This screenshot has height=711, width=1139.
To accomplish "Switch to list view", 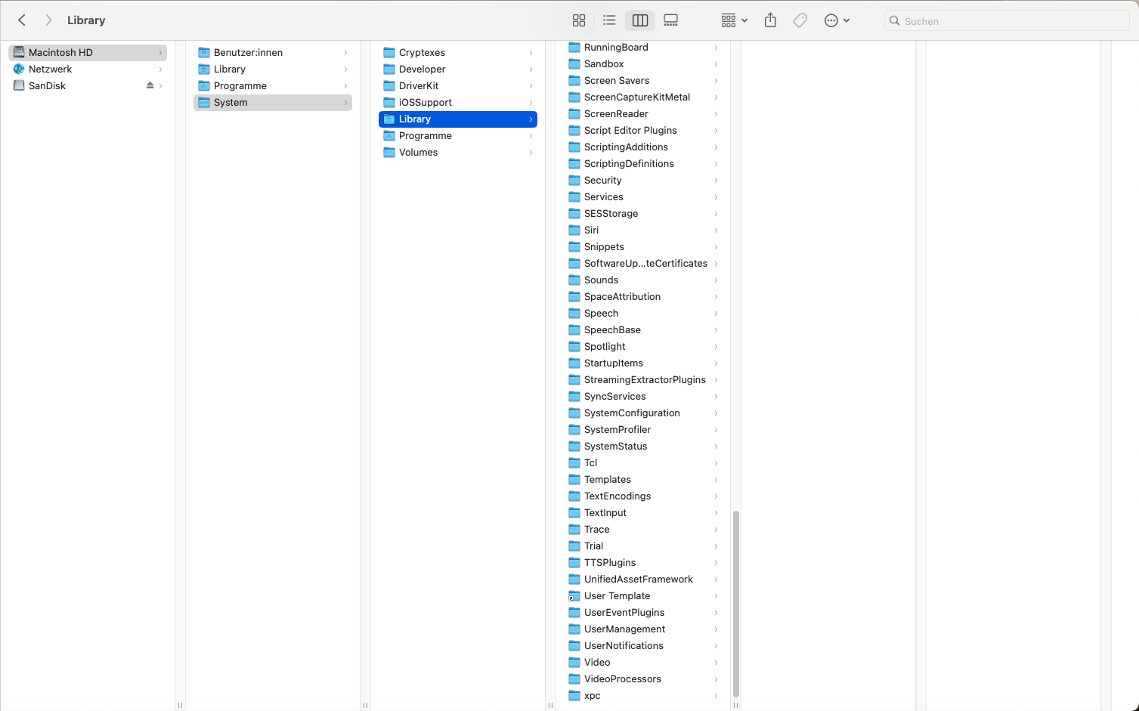I will coord(609,20).
